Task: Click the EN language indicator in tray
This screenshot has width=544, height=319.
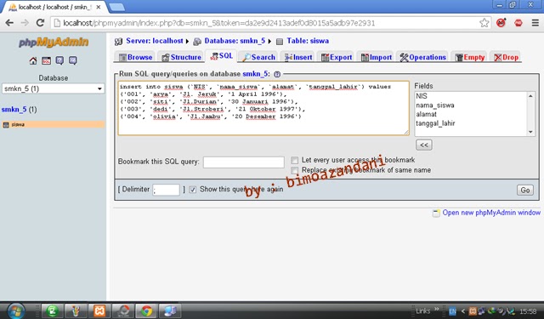Action: 452,311
